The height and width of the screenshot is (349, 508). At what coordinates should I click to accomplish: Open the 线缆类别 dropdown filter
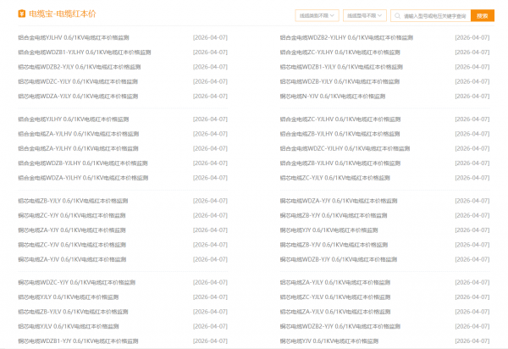click(317, 15)
